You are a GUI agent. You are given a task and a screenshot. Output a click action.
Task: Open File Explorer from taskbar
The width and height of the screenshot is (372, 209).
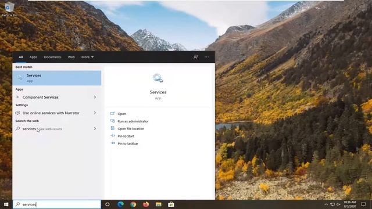click(x=159, y=204)
